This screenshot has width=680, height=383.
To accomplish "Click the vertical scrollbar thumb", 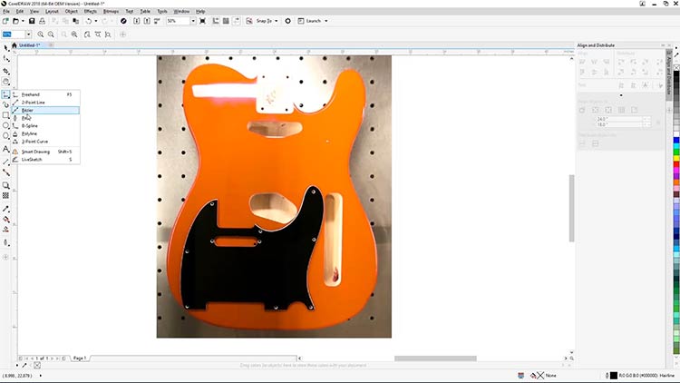I will [571, 209].
